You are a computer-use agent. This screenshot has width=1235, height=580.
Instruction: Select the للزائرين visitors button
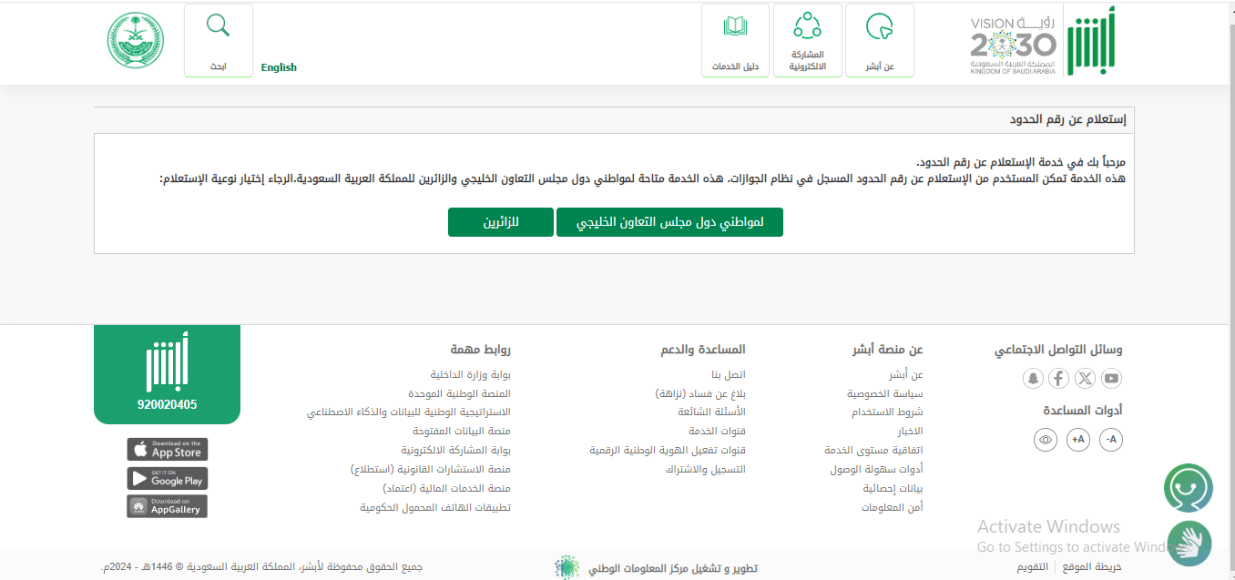point(501,222)
